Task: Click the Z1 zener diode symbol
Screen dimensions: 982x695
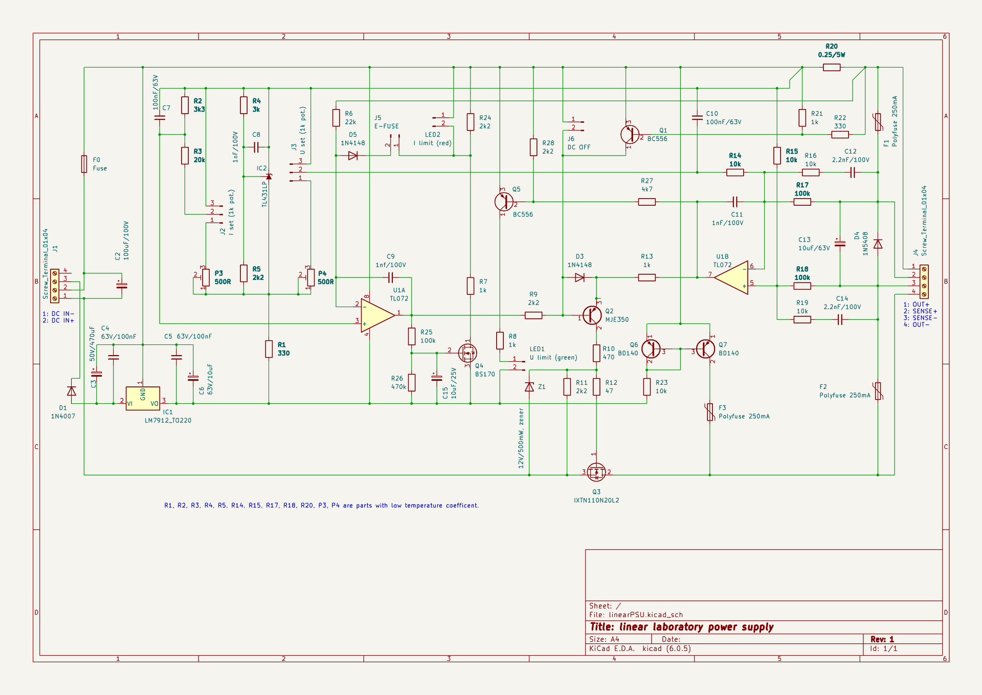Action: [x=529, y=387]
